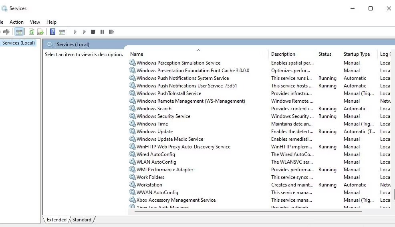
Task: Click gear icon of Windows PushToInstall Service
Action: click(x=133, y=93)
